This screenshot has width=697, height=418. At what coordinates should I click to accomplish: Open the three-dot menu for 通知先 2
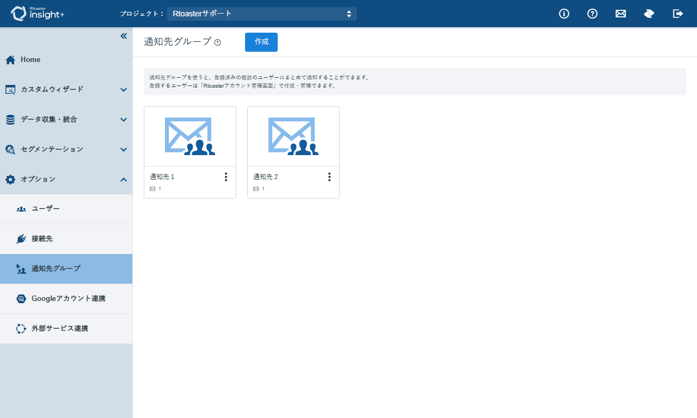329,177
